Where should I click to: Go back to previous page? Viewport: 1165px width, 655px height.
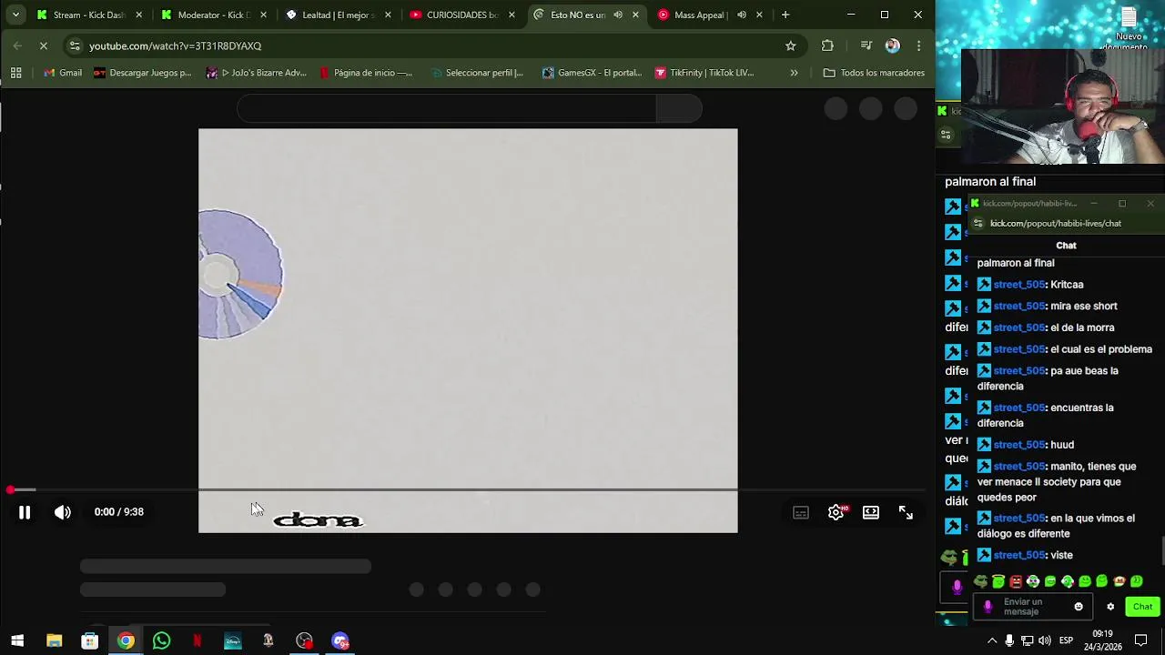(x=18, y=45)
